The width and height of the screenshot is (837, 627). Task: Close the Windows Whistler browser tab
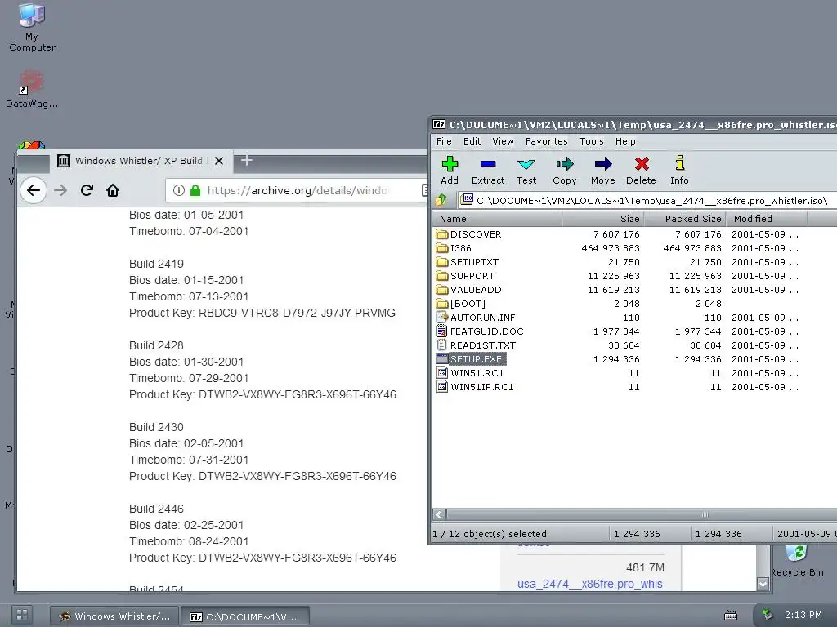[x=219, y=161]
